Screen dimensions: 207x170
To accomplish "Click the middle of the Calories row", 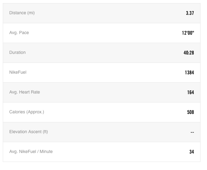I will [x=102, y=112].
